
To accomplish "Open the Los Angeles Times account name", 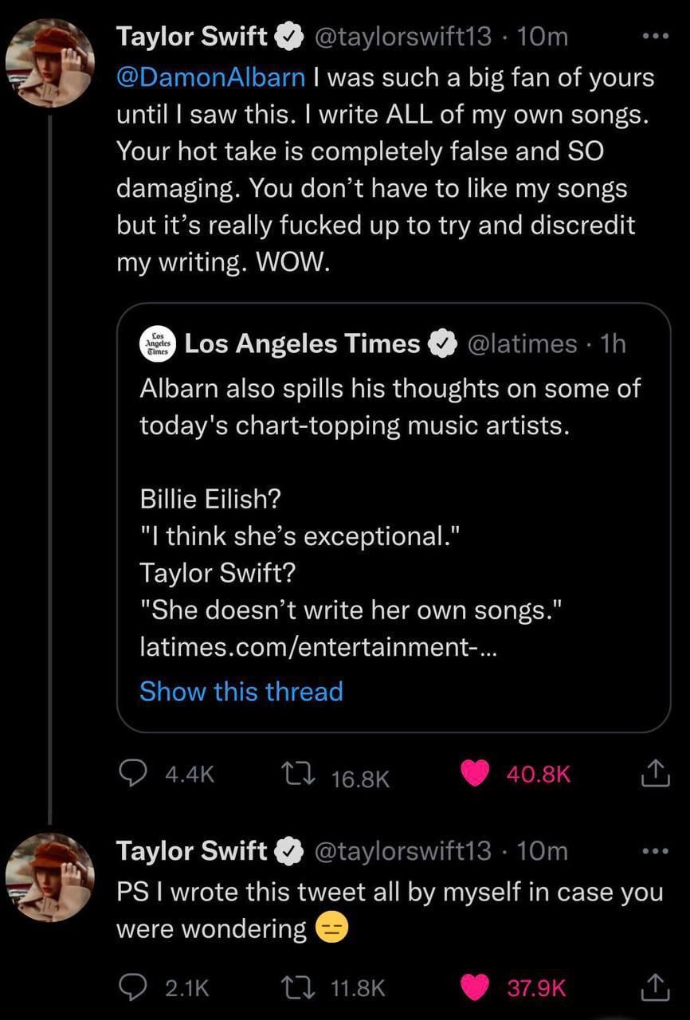I will [302, 343].
